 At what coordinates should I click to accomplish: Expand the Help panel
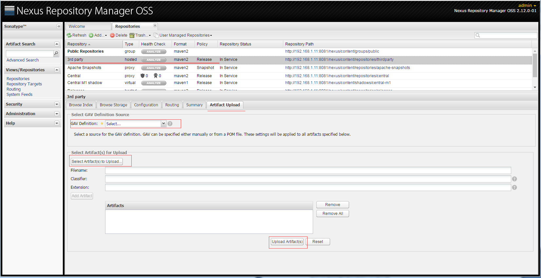pyautogui.click(x=57, y=123)
